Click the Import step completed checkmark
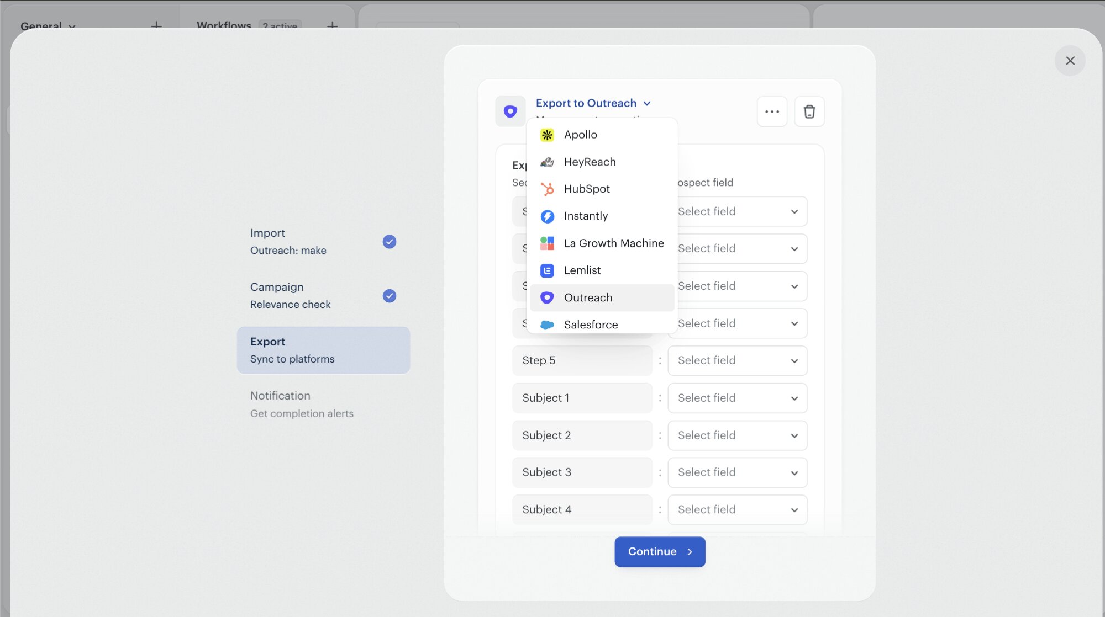The height and width of the screenshot is (617, 1105). point(390,242)
